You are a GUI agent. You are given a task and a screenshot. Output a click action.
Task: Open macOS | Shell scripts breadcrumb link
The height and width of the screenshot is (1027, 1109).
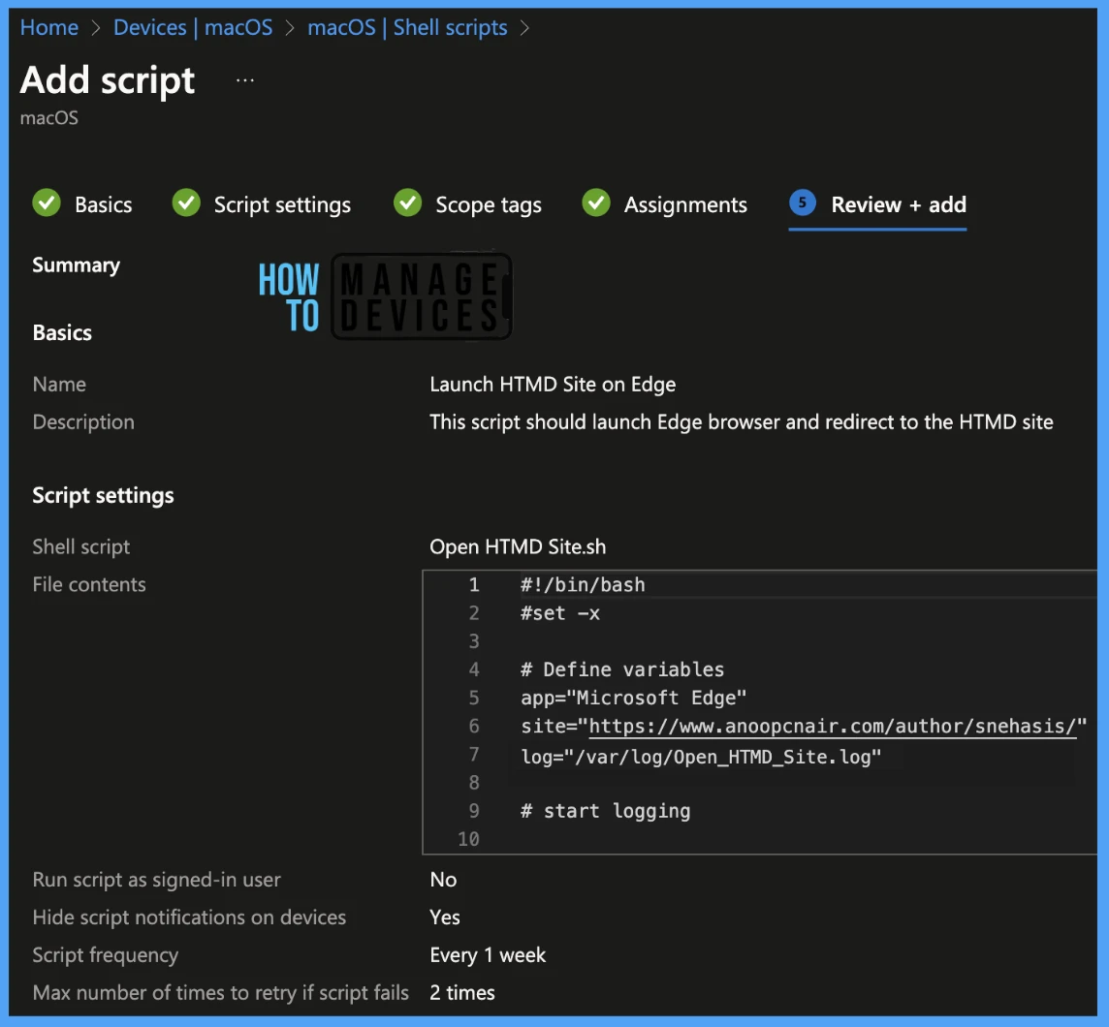pos(407,27)
